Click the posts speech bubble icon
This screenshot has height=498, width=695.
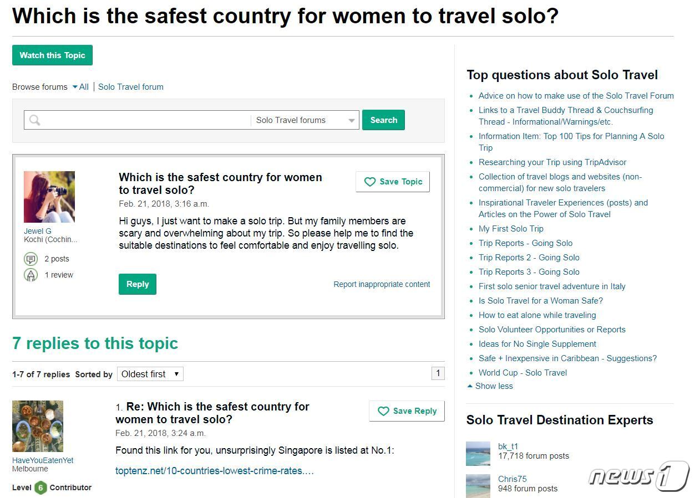click(x=31, y=259)
